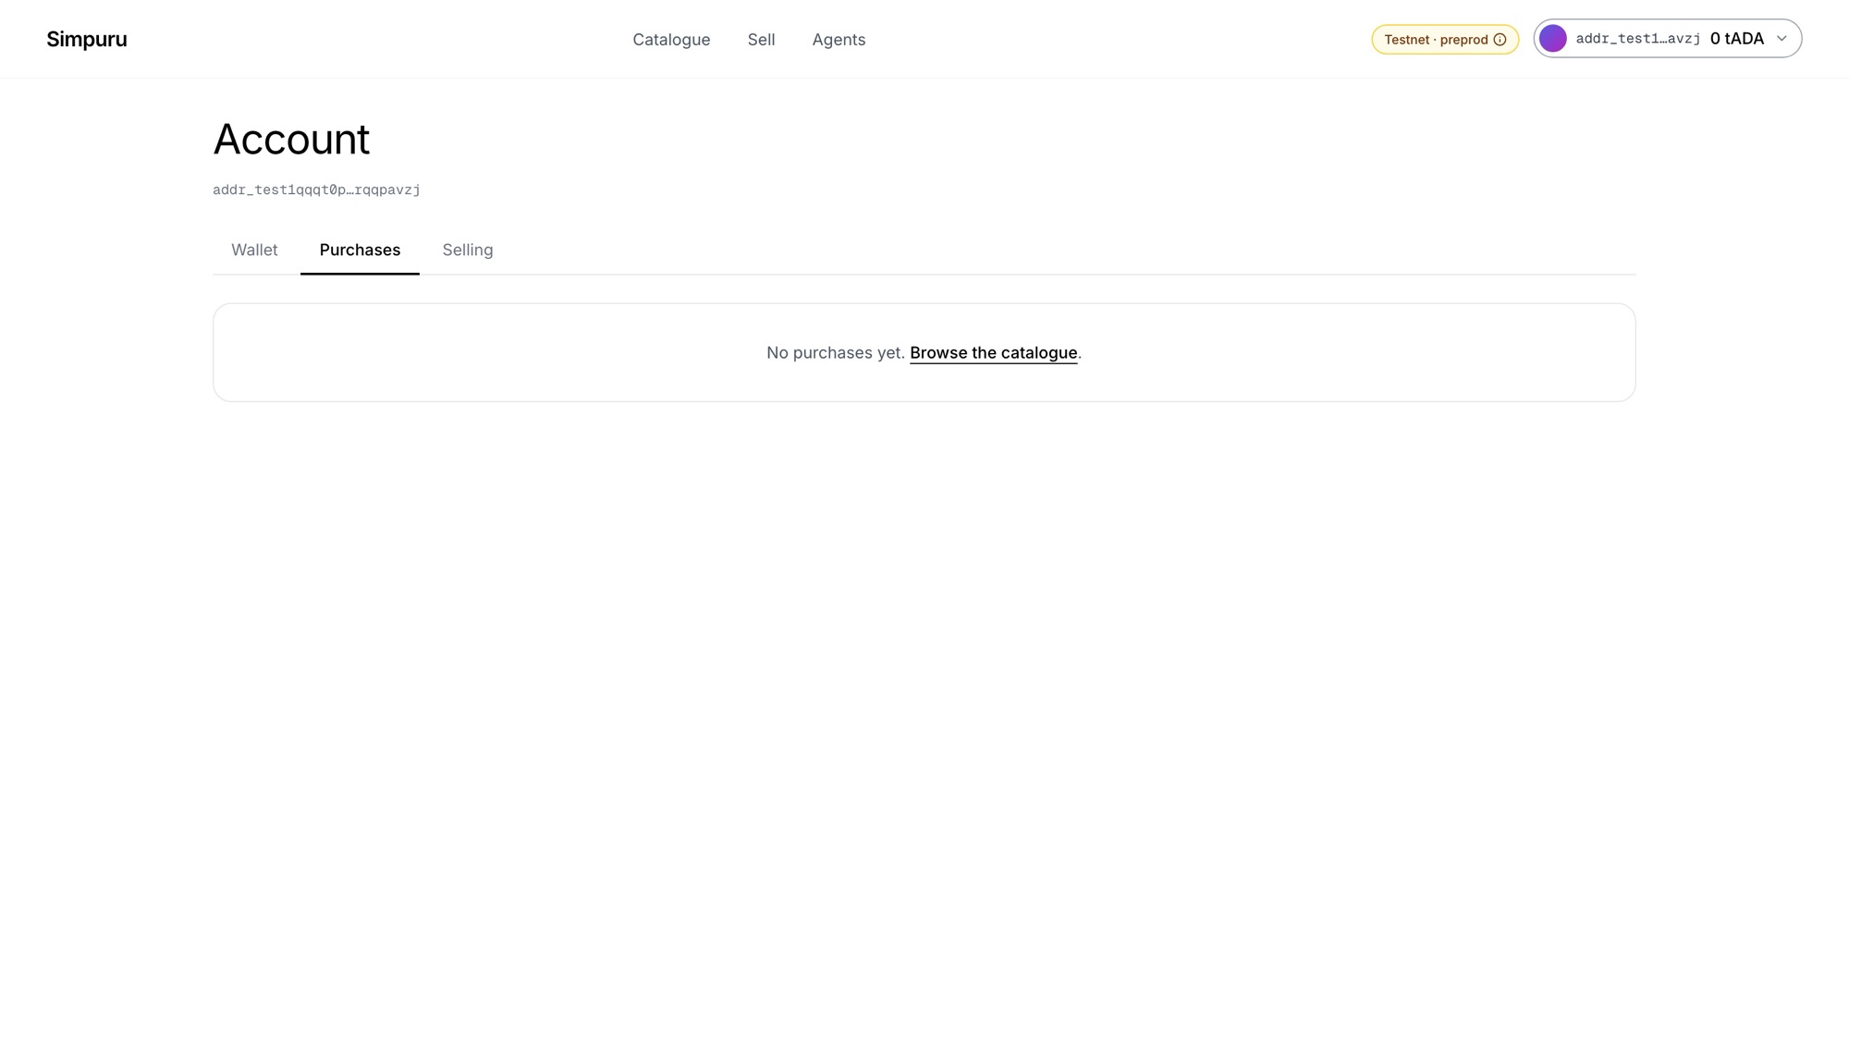Click the addr_test1qqqt0p…rqqpavzj address text
The width and height of the screenshot is (1849, 1040).
(316, 190)
